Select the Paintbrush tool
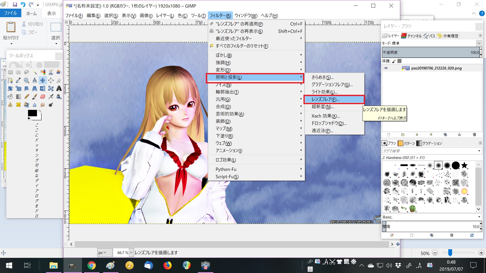 34,97
